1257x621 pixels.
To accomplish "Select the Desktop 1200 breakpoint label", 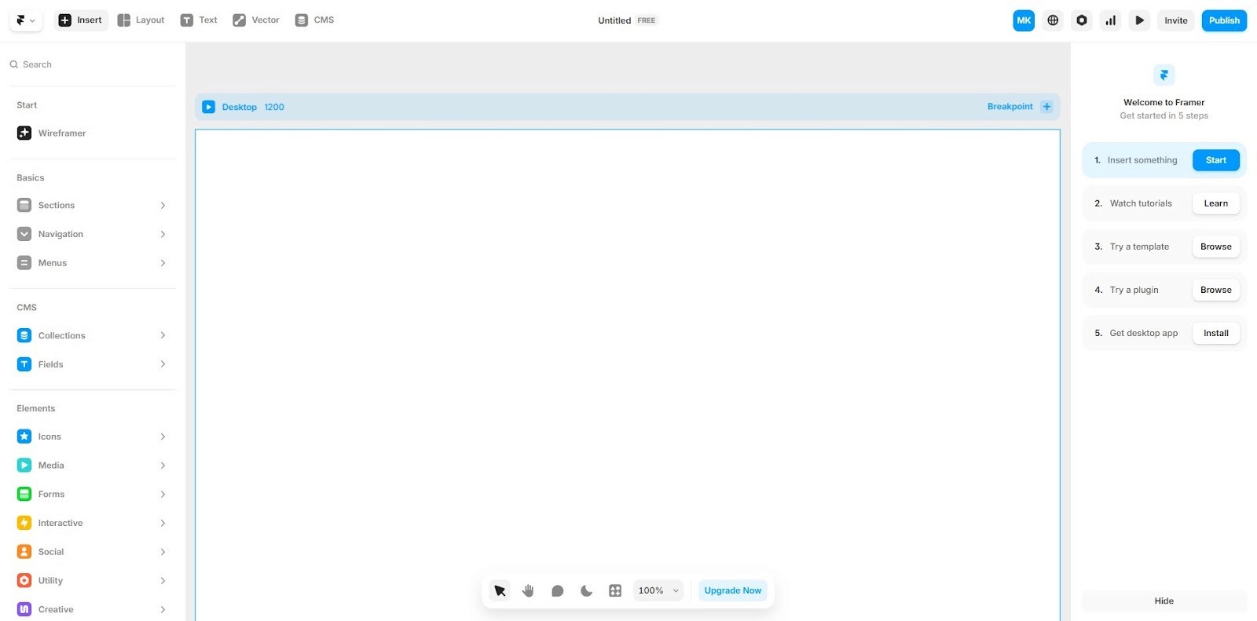I will (253, 107).
